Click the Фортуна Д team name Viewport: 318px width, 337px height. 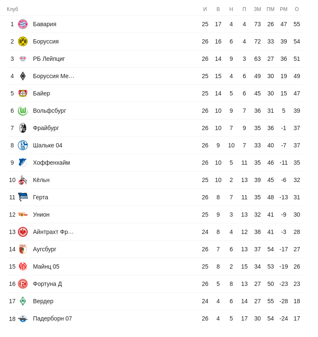[47, 284]
